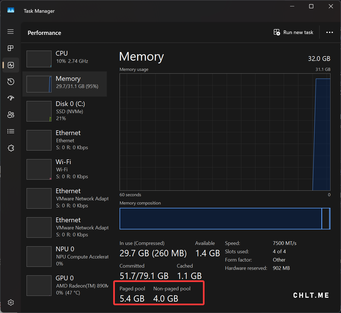Open the Startup apps page icon
341x313 pixels.
11,98
